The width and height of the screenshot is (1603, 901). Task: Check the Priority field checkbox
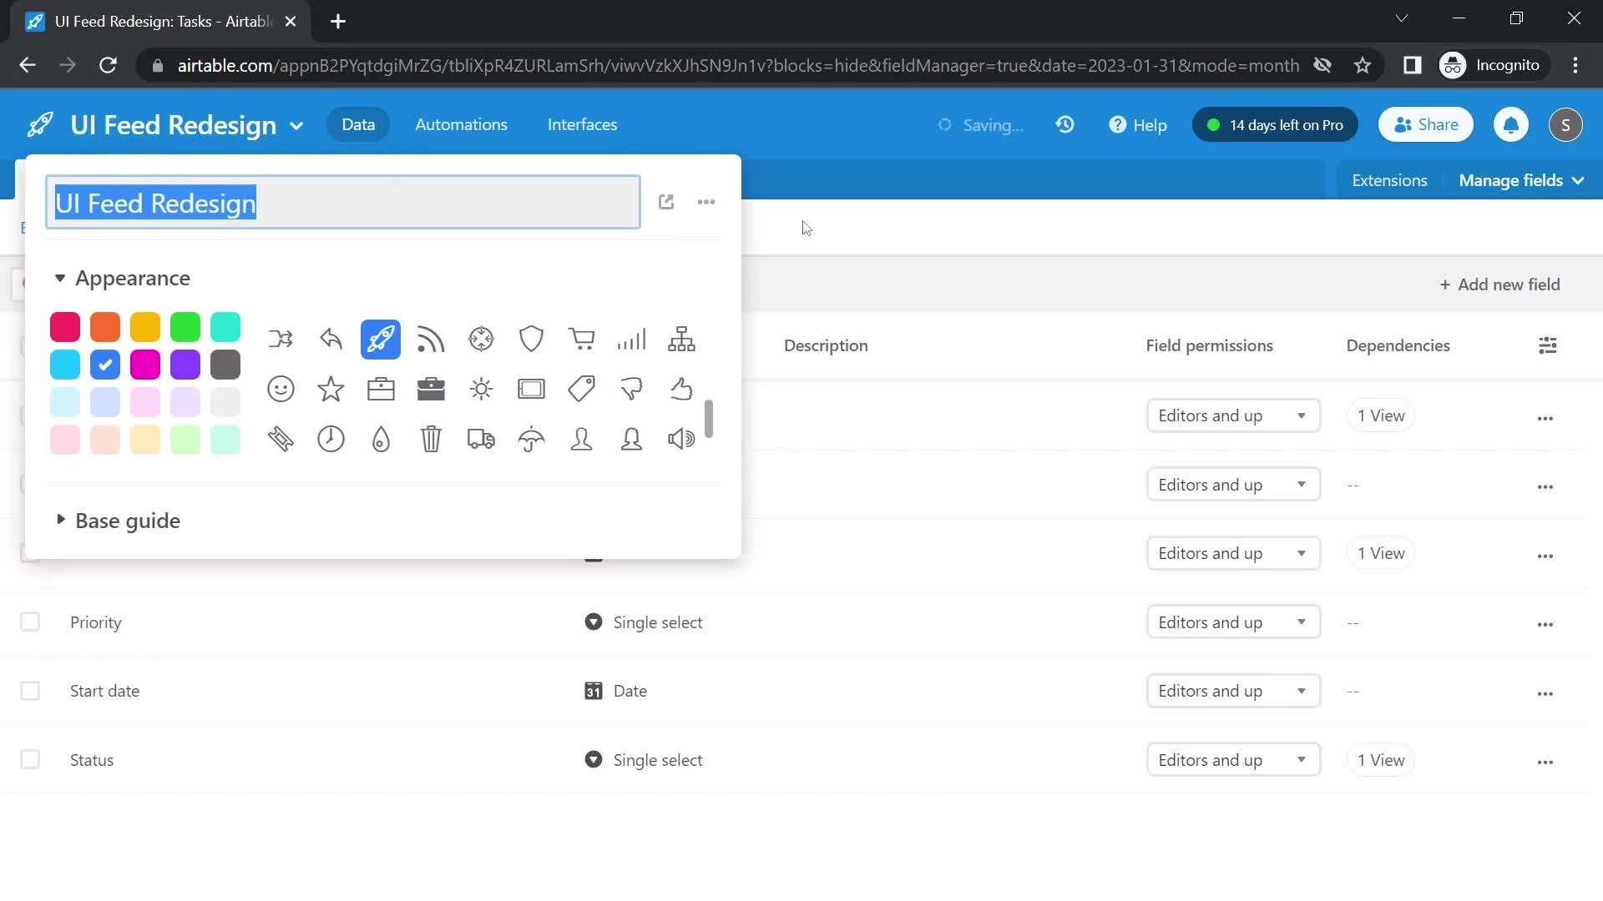(30, 622)
